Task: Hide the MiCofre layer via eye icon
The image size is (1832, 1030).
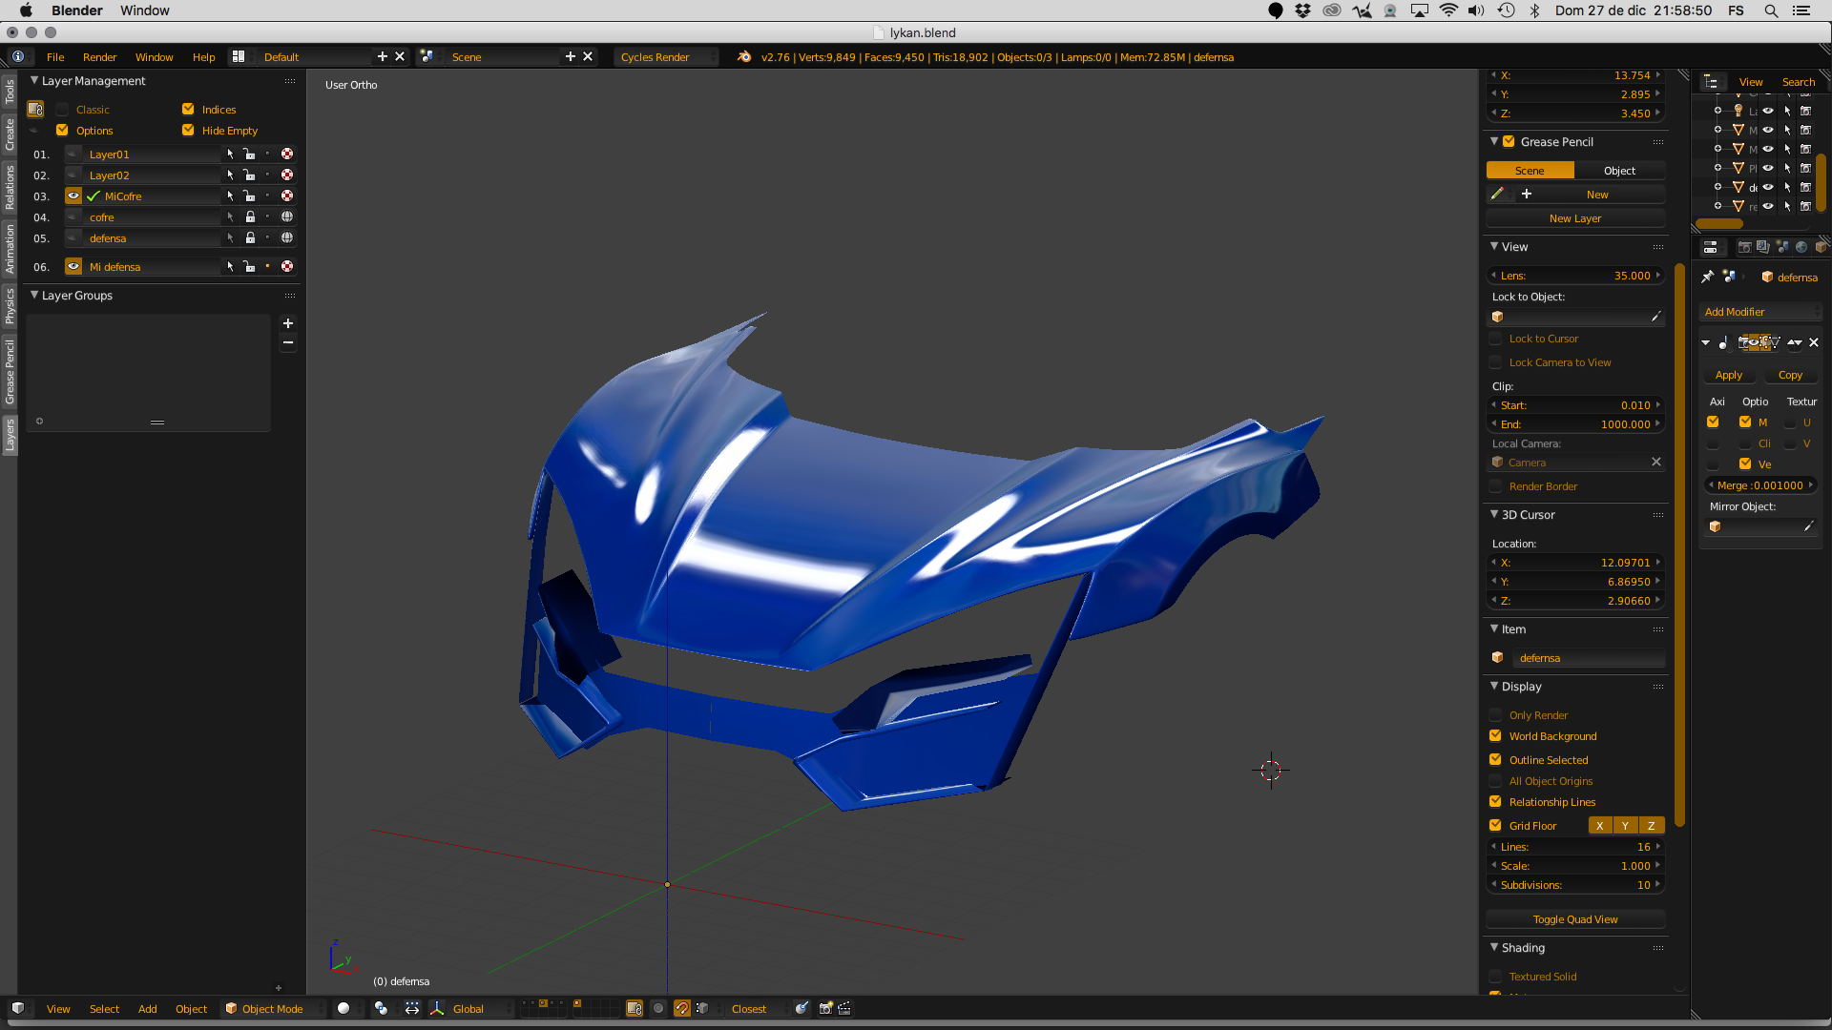Action: (x=73, y=196)
